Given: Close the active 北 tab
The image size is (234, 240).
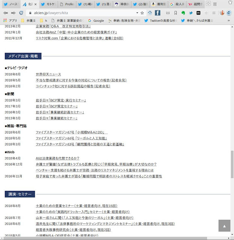Looking at the screenshot, I should (36, 4).
